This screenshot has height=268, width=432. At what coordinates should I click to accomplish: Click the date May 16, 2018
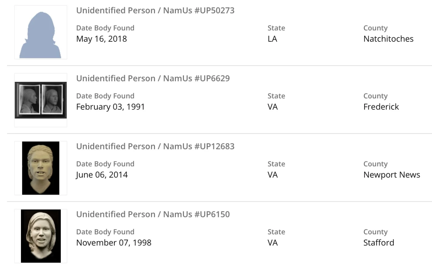[102, 39]
